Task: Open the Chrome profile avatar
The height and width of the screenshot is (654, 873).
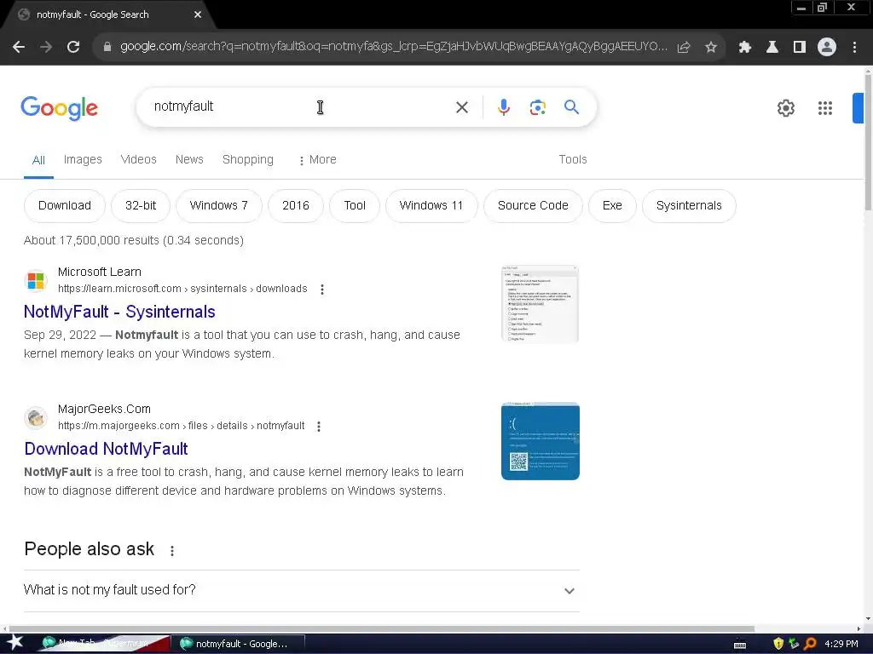Action: [x=827, y=48]
